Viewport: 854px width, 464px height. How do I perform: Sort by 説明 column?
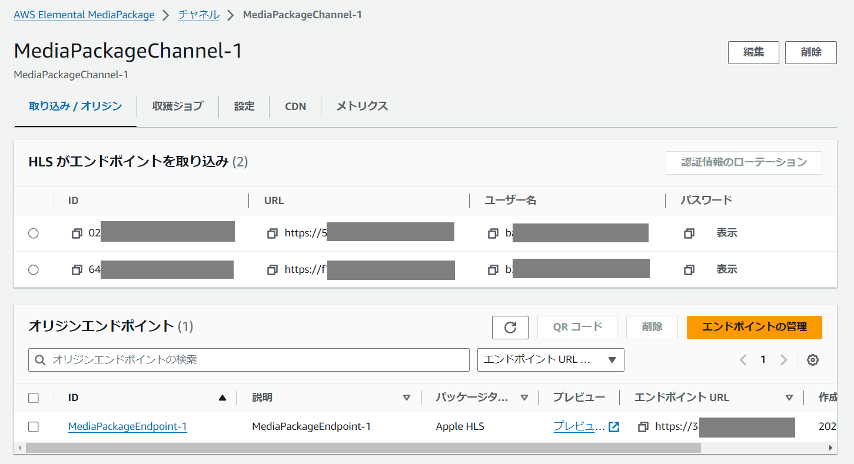point(406,398)
